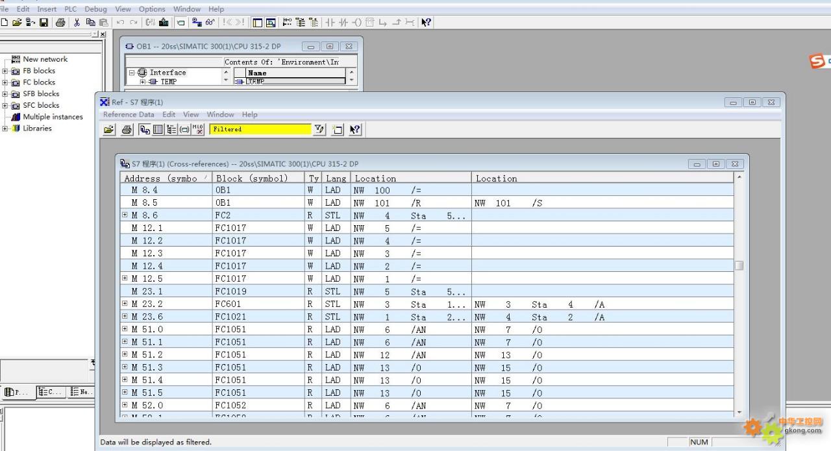The width and height of the screenshot is (831, 451).
Task: Click FC1021 in the Block column
Action: click(231, 317)
